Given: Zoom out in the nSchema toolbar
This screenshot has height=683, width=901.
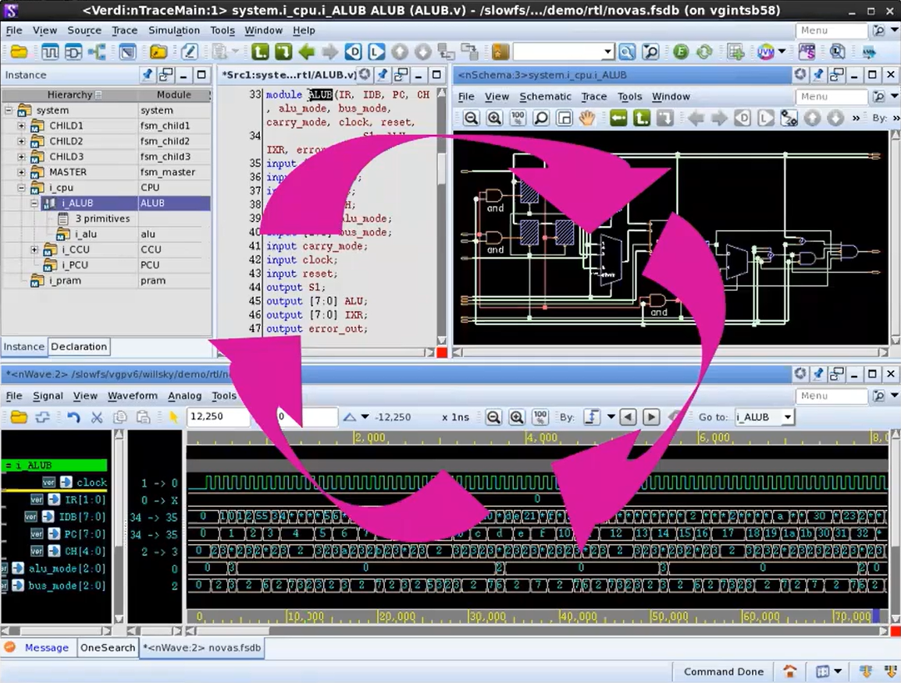Looking at the screenshot, I should (x=471, y=119).
